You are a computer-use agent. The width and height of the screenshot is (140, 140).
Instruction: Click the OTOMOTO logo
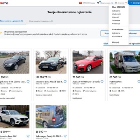click(x=4, y=3)
